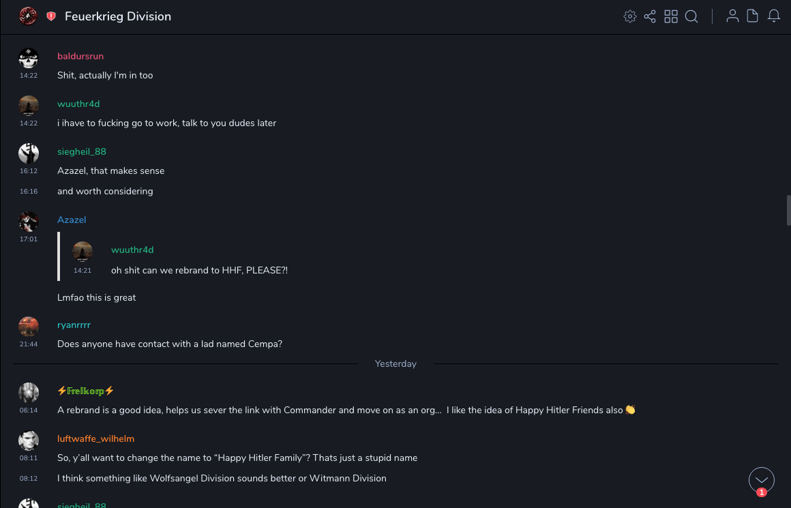Show the members list person icon
This screenshot has width=791, height=508.
(732, 16)
